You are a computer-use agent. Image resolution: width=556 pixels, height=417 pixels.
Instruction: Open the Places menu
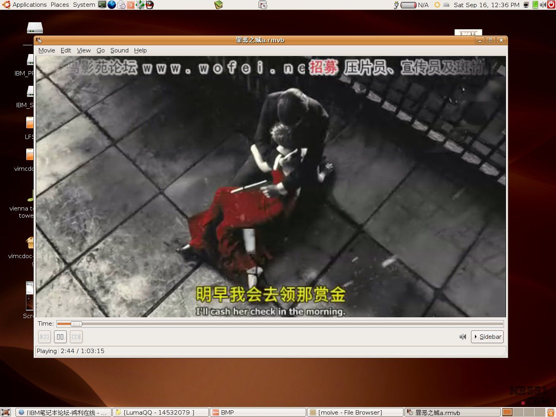(60, 5)
